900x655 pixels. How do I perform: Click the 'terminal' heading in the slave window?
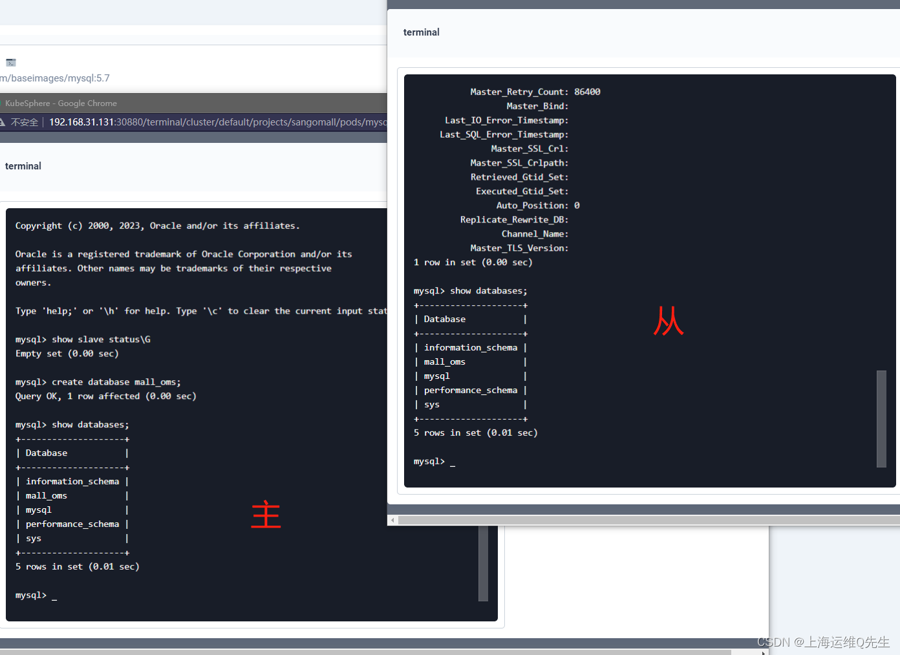tap(422, 32)
